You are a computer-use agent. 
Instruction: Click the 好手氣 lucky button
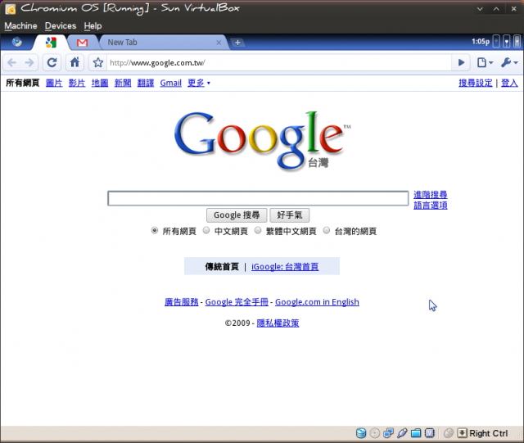pyautogui.click(x=289, y=215)
